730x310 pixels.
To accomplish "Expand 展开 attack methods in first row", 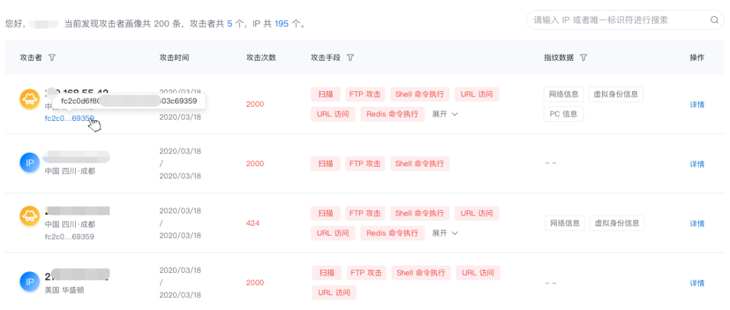I will 445,114.
